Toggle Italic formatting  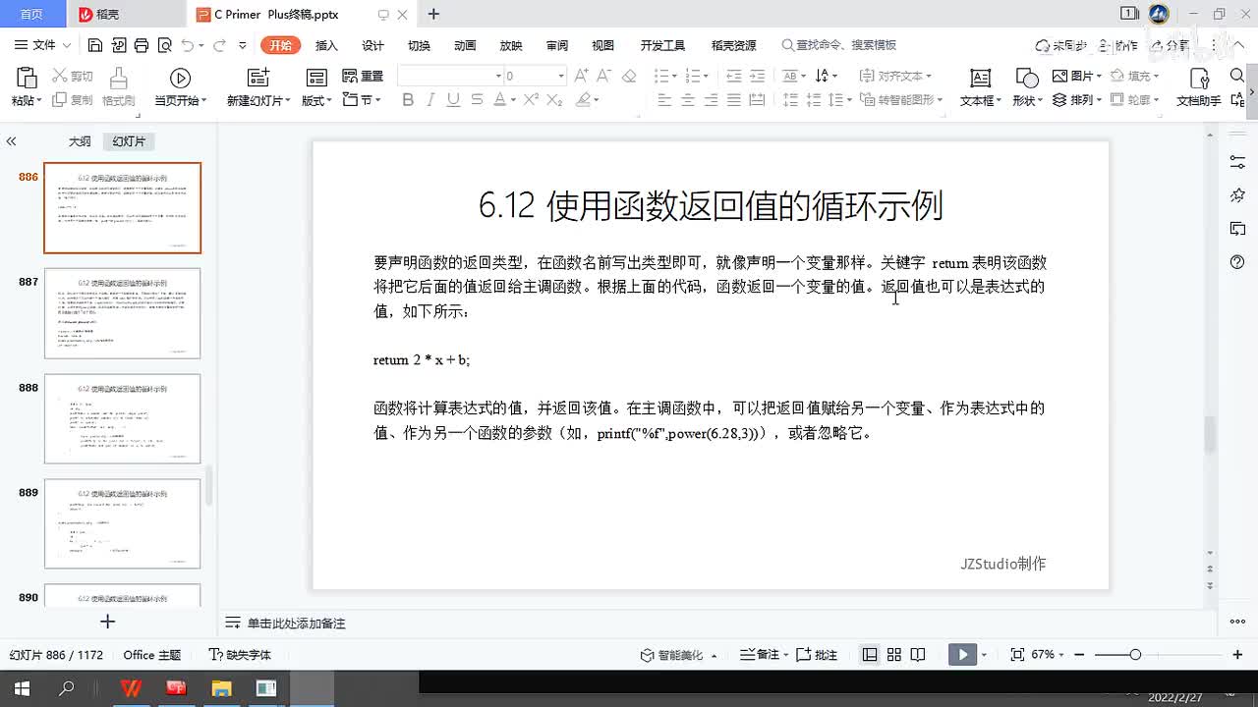pyautogui.click(x=430, y=99)
